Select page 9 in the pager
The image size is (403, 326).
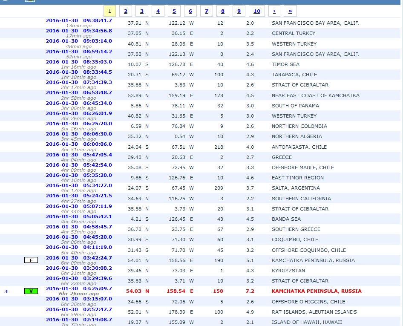point(239,11)
